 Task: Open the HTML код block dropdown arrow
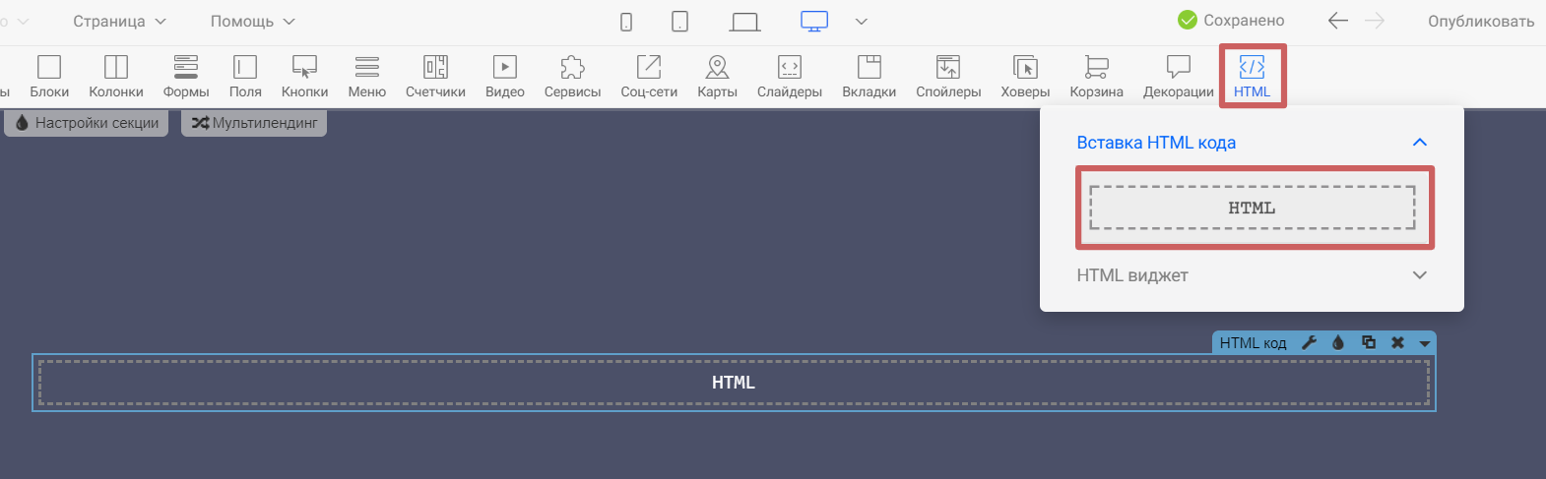(x=1424, y=343)
